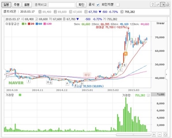Screen dimensions: 172x138
Task: Open disclosure marker G on chart
Action: click(x=51, y=83)
